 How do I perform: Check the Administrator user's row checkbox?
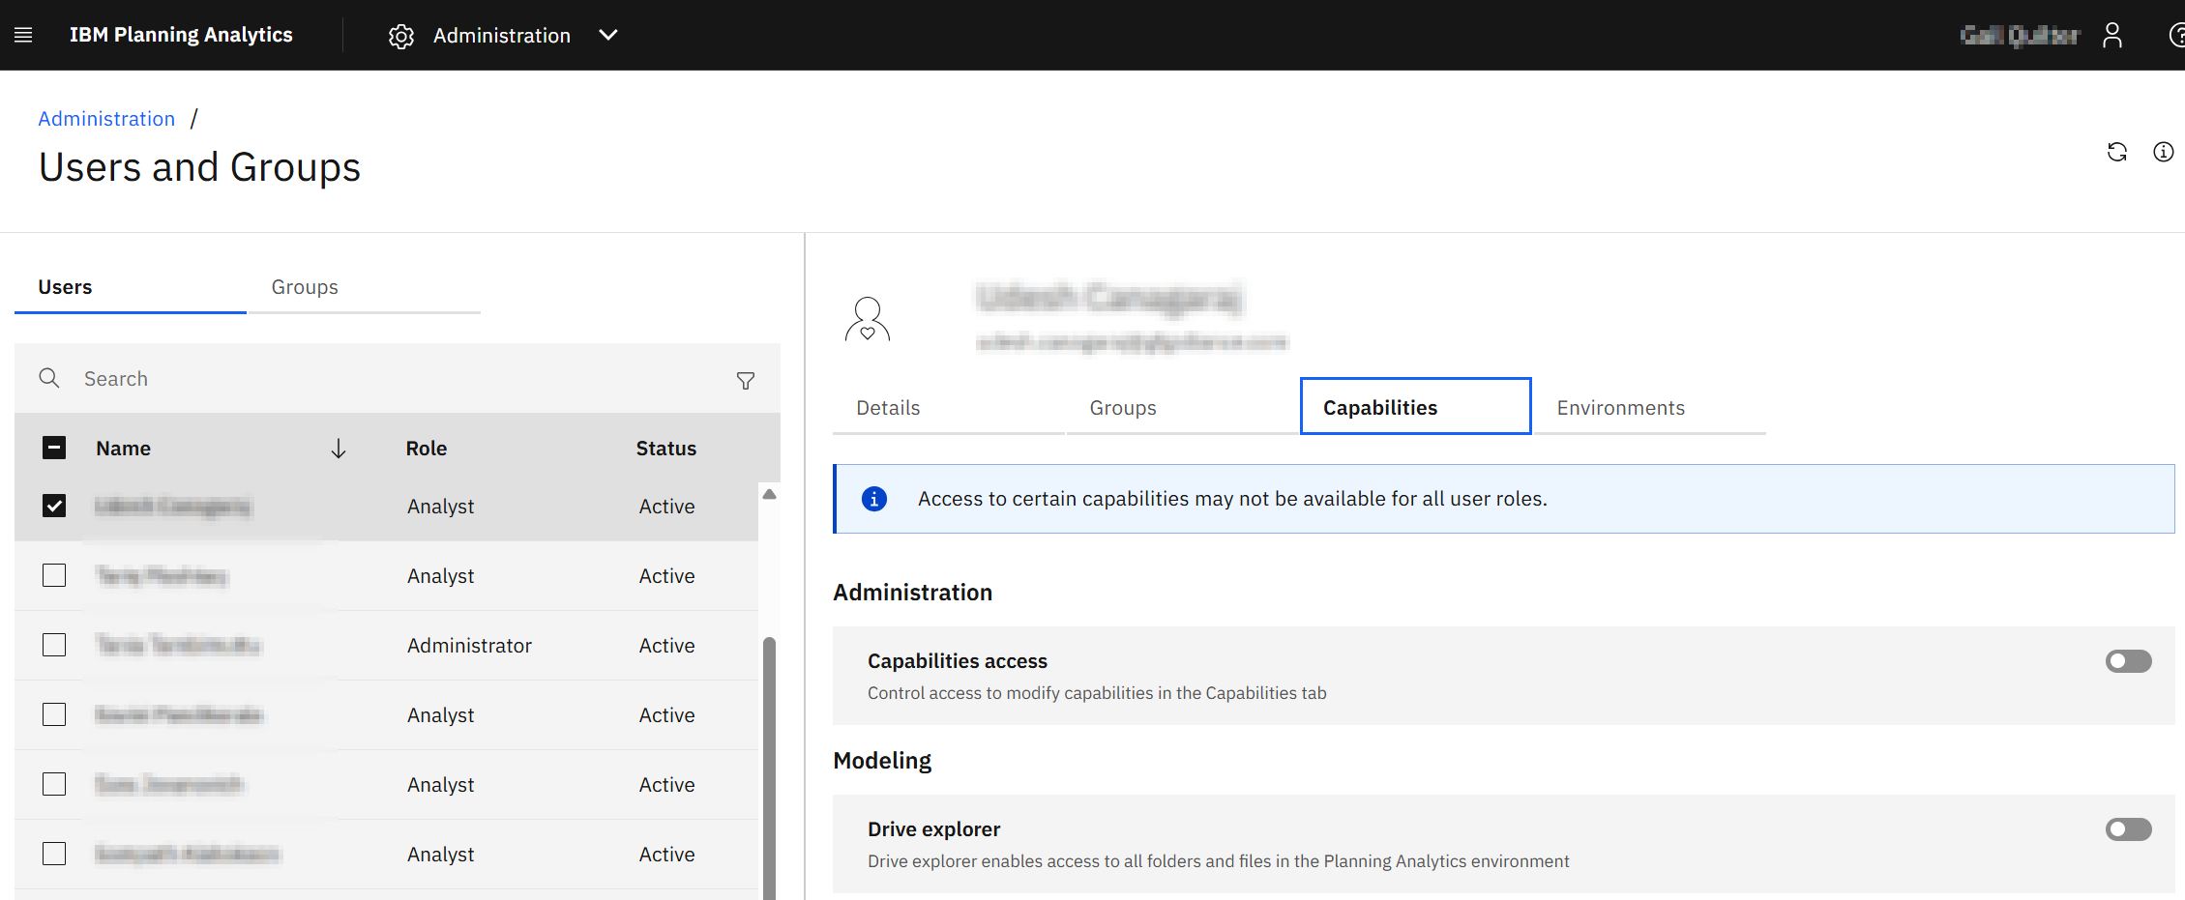tap(54, 645)
